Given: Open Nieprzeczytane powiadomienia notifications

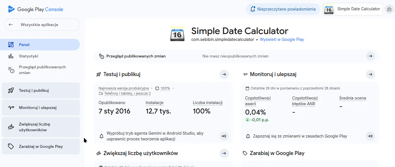Looking at the screenshot, I should click(x=283, y=9).
